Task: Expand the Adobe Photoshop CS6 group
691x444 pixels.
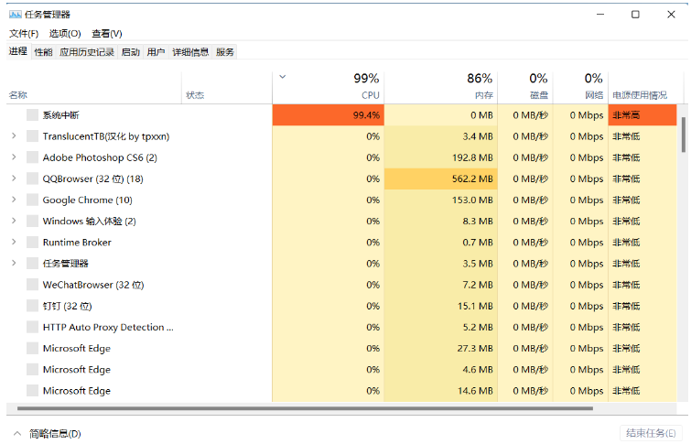Action: pyautogui.click(x=14, y=157)
